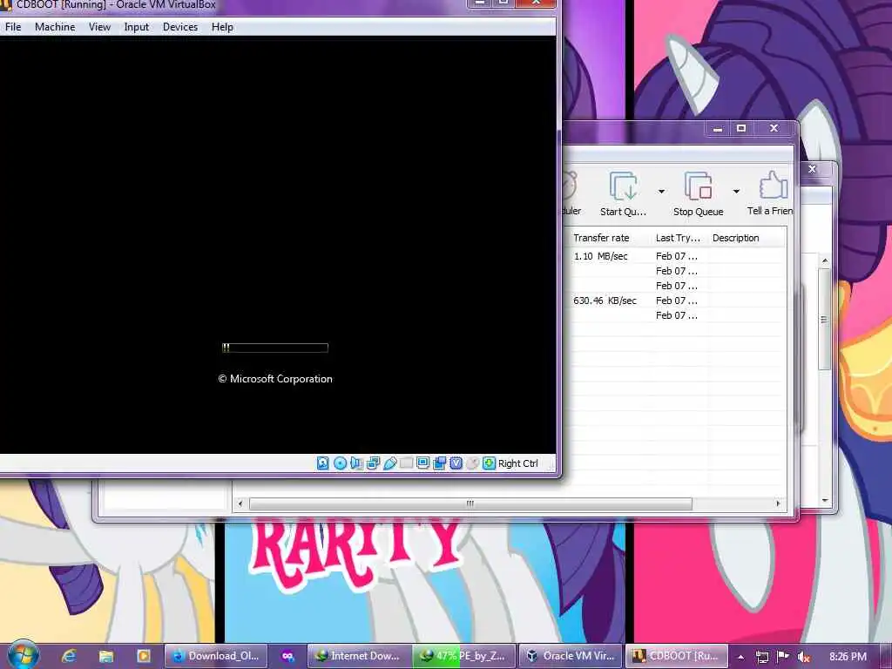Open the Action Center flag icon
This screenshot has height=669, width=892.
coord(783,657)
